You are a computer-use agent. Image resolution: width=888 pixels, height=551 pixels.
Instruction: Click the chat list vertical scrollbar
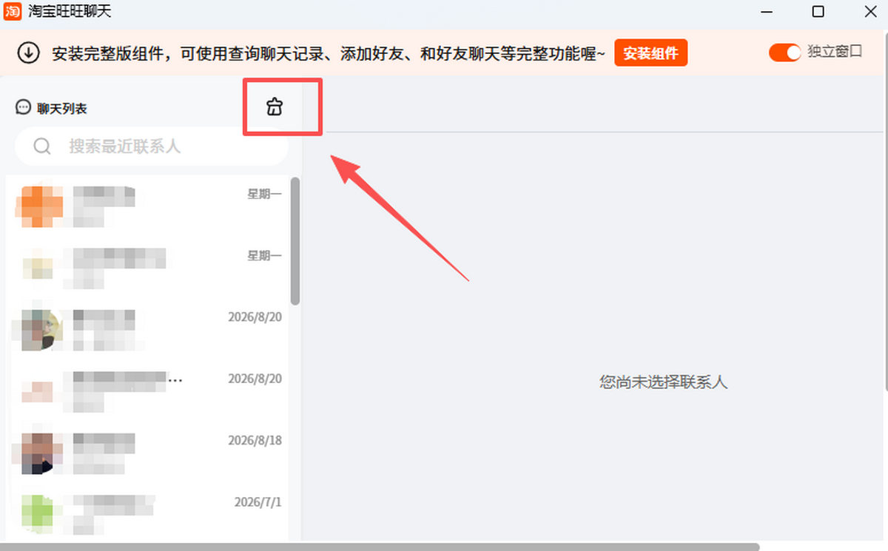[295, 241]
